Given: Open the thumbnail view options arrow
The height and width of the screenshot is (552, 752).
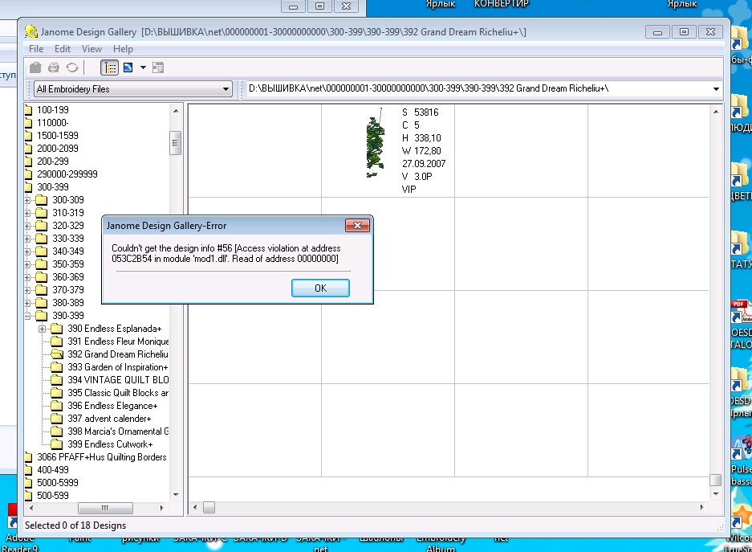Looking at the screenshot, I should click(x=143, y=67).
